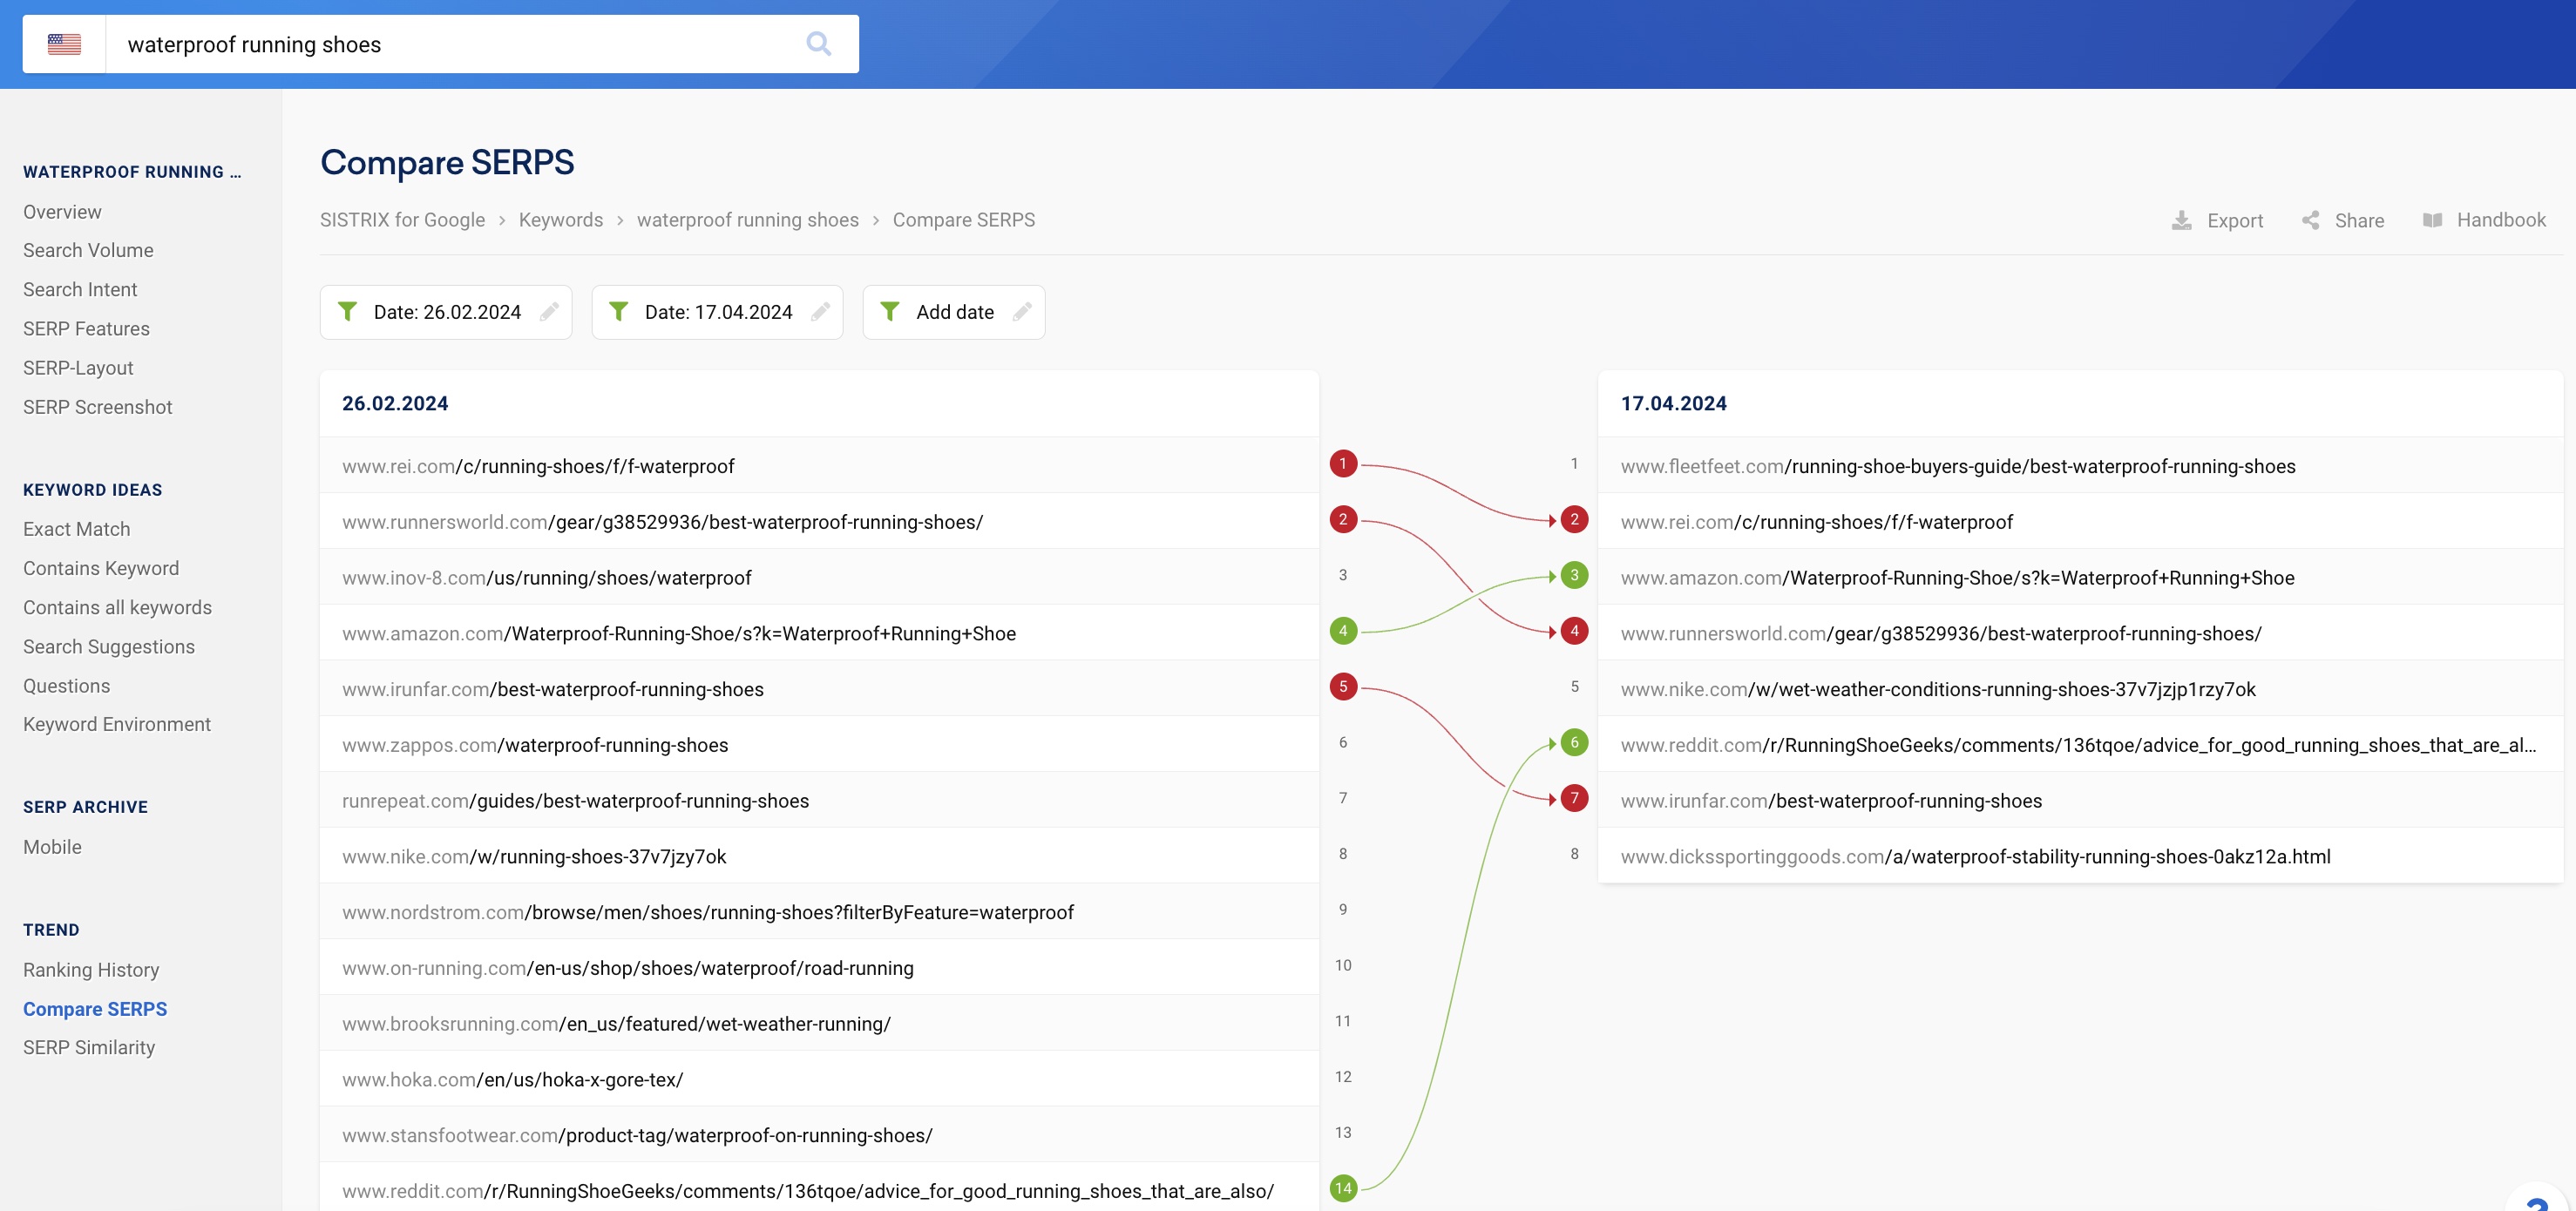Open www.inov-8.com waterproof shoes URL

[x=546, y=578]
